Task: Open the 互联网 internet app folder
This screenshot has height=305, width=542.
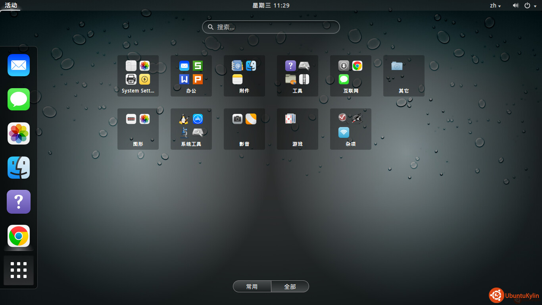Action: click(351, 76)
